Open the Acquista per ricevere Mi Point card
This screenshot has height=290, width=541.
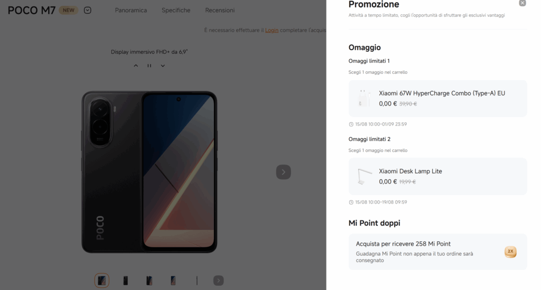point(437,252)
